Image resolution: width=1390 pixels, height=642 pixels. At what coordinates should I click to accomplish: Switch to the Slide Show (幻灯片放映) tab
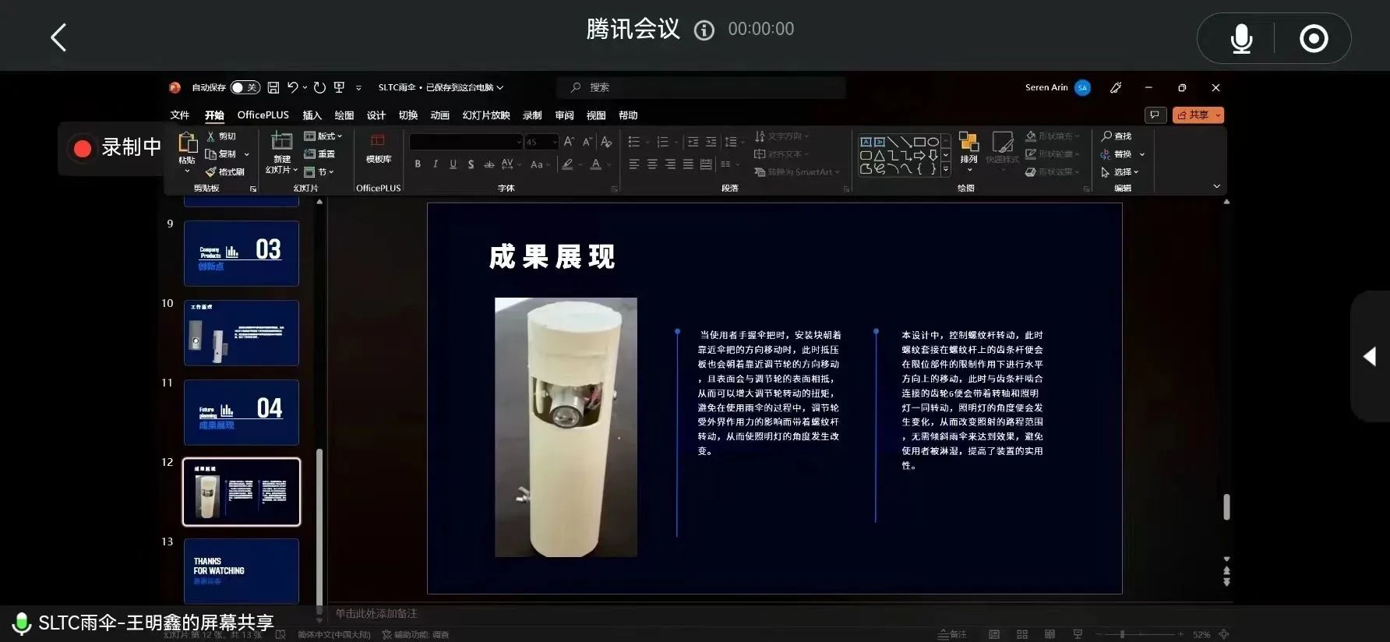[x=486, y=115]
